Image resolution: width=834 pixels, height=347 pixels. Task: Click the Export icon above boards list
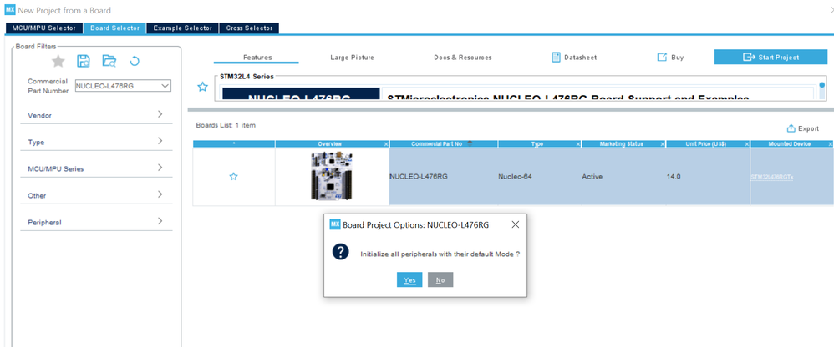pos(791,128)
